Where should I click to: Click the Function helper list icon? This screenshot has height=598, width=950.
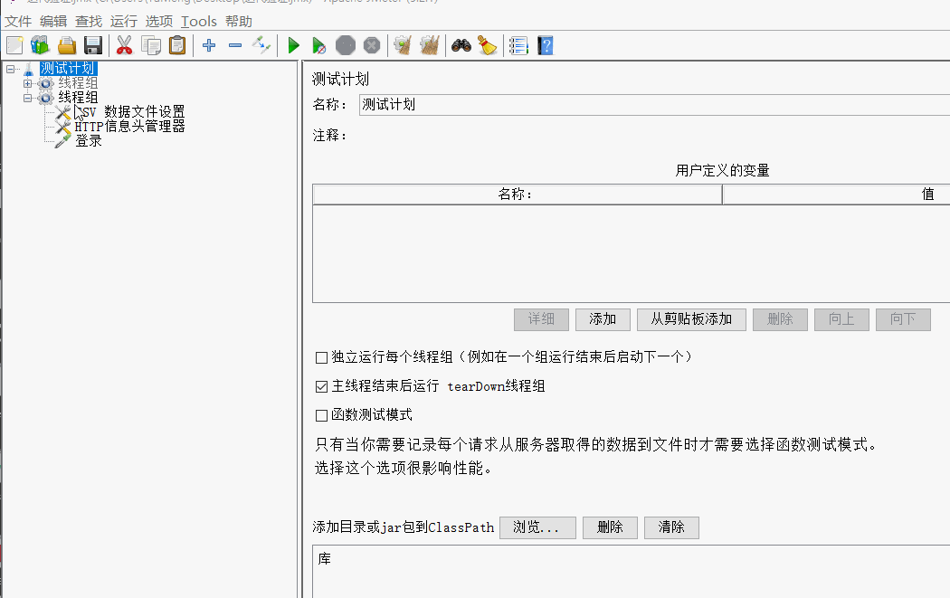[x=518, y=45]
